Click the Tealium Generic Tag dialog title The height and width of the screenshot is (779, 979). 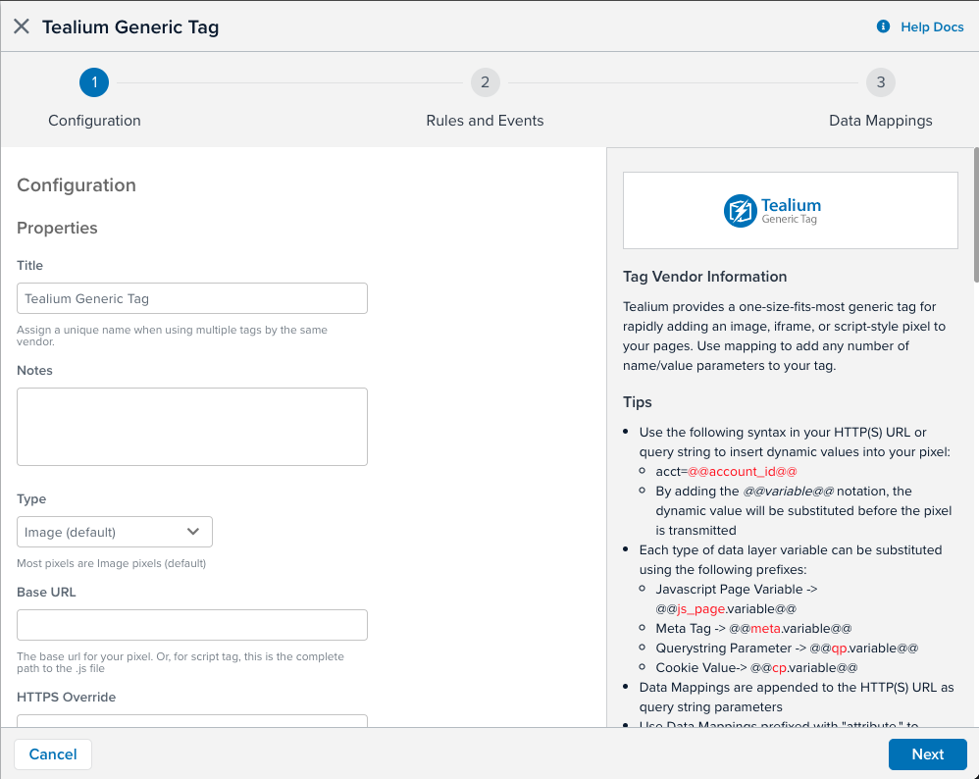130,26
